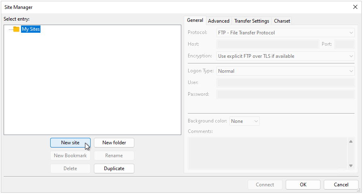Close the Site Manager window
Image resolution: width=363 pixels, height=194 pixels.
click(355, 7)
